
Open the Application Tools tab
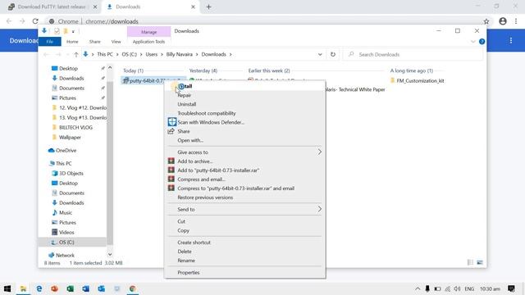click(x=148, y=42)
